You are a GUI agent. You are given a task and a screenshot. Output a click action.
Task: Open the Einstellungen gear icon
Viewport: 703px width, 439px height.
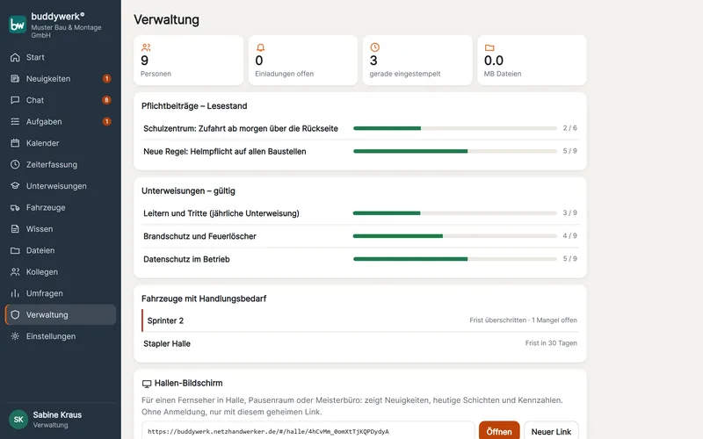(15, 336)
